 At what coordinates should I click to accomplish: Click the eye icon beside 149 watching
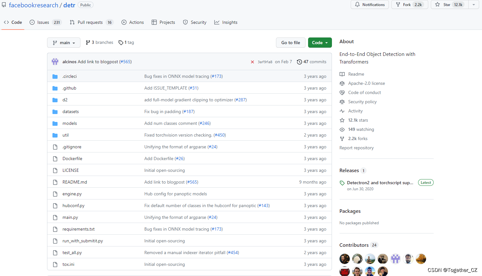click(x=342, y=129)
